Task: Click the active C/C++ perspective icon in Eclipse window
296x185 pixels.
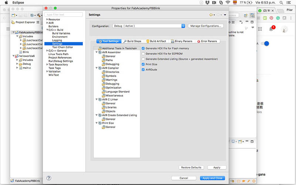Action: 252,15
